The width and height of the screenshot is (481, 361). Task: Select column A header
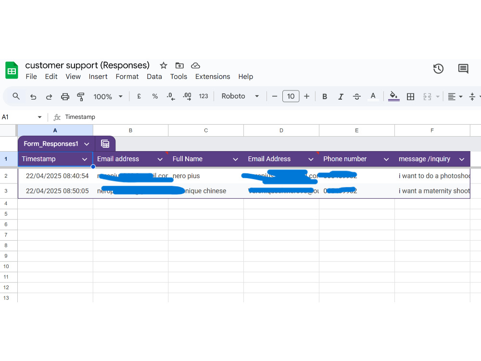pos(55,130)
